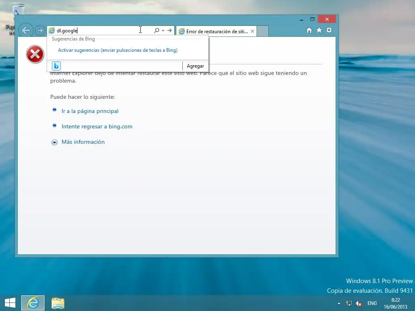Open File Explorer from taskbar

pos(58,303)
